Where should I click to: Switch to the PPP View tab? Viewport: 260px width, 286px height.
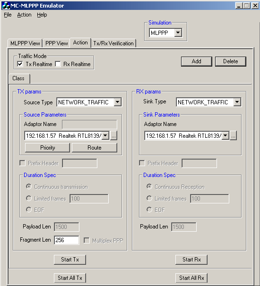pos(56,43)
